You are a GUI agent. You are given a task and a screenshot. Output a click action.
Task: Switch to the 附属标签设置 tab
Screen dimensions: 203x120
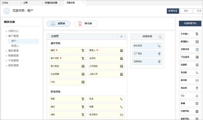51,3
